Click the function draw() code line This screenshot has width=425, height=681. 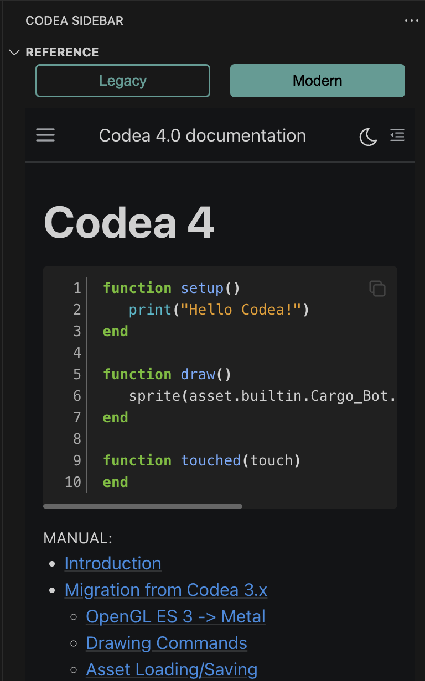point(167,374)
